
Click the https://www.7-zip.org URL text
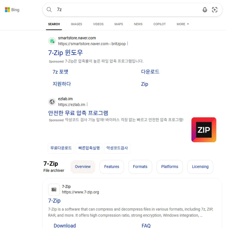click(x=80, y=192)
